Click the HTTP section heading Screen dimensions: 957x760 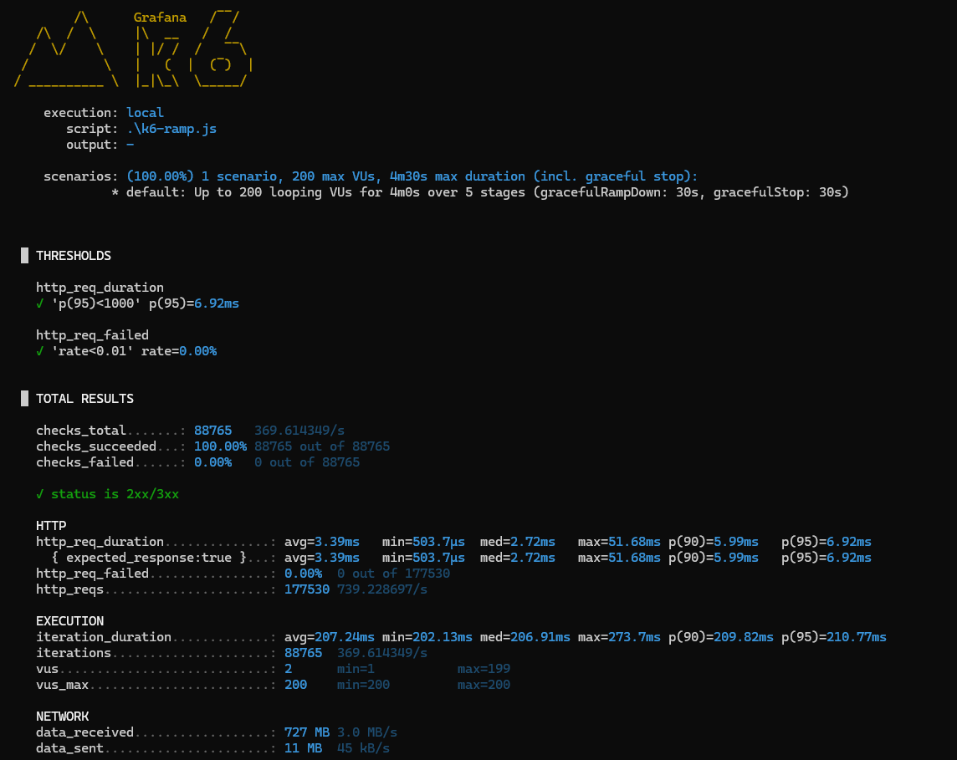point(51,526)
